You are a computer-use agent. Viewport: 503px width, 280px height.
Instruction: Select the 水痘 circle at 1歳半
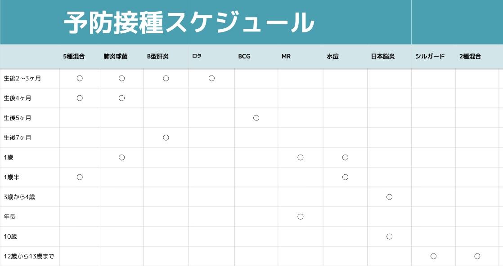coord(345,178)
